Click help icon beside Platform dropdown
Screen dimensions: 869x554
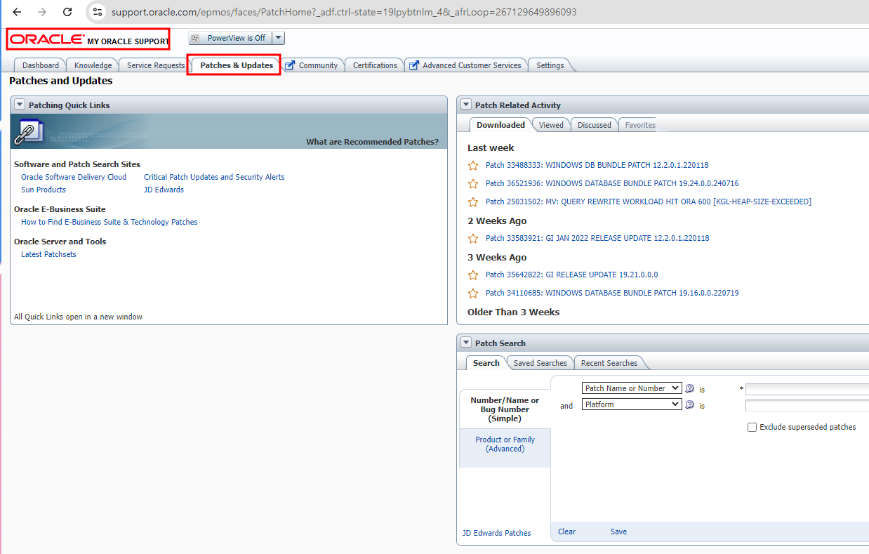click(x=689, y=404)
